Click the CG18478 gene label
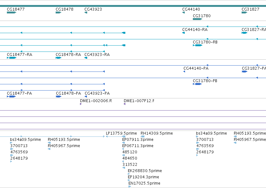Image resolution: width=266 pixels, height=188 pixels. click(x=64, y=9)
